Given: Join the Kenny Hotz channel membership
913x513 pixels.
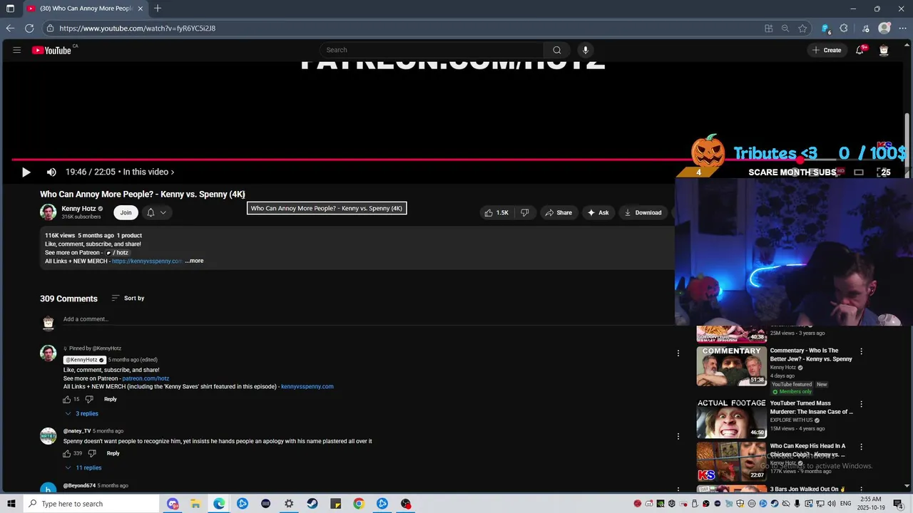Looking at the screenshot, I should pyautogui.click(x=126, y=212).
